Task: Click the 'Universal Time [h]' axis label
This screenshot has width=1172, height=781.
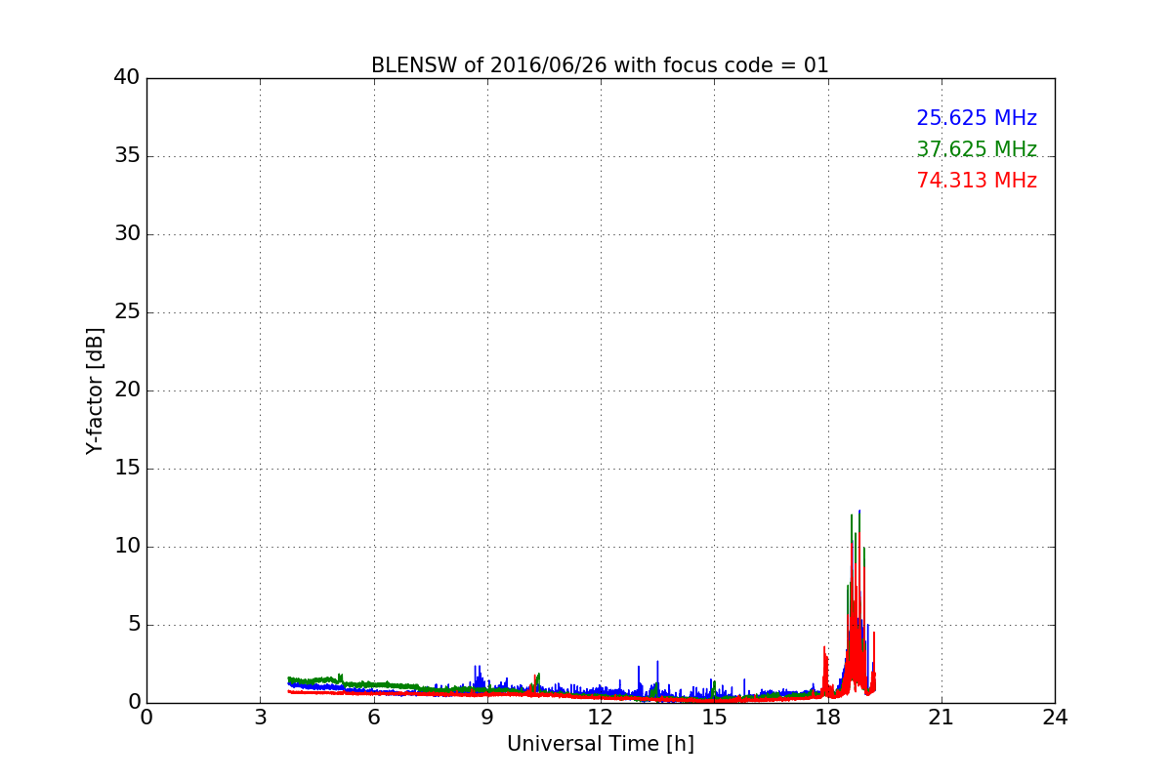Action: [x=600, y=744]
